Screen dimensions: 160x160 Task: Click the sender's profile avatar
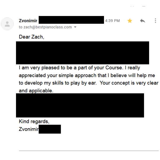pos(7,24)
